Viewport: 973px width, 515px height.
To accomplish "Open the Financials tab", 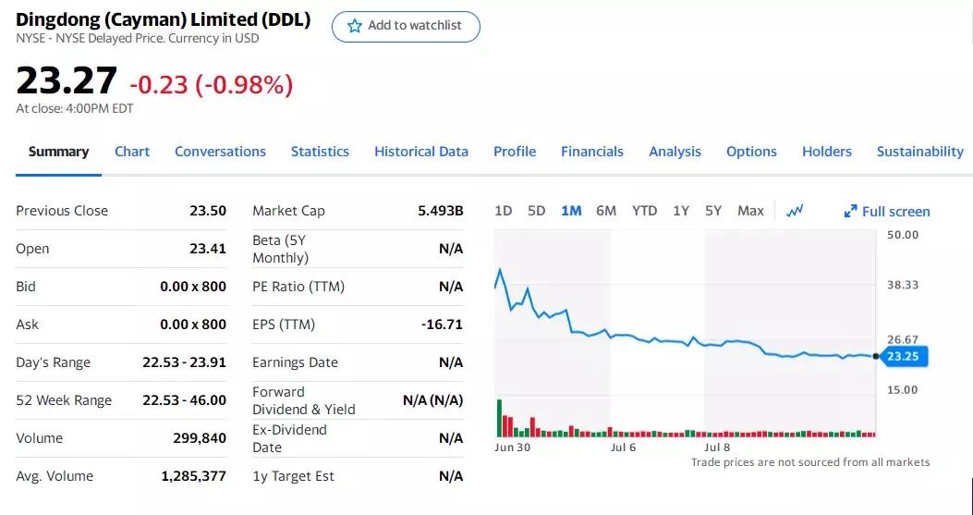I will [x=592, y=152].
